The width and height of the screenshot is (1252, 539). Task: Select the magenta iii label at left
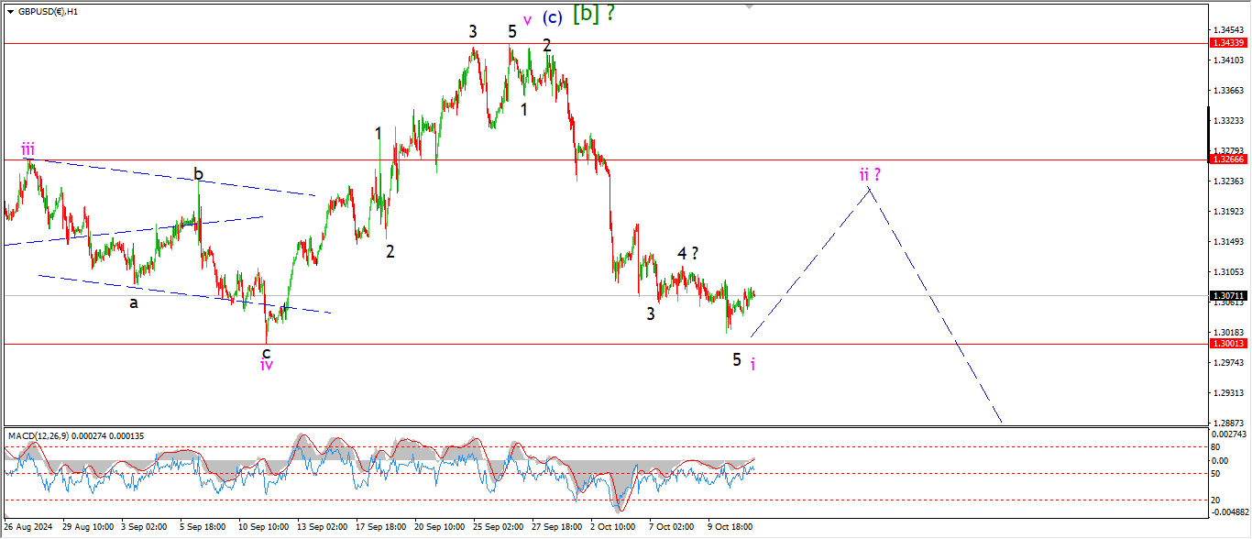pos(28,150)
